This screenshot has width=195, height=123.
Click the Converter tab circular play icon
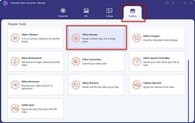point(63,11)
